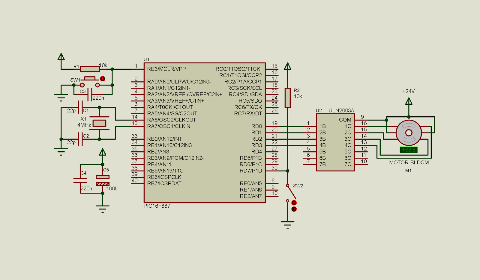This screenshot has height=280, width=480.
Task: Click the ground symbol below C5
Action: (103, 209)
